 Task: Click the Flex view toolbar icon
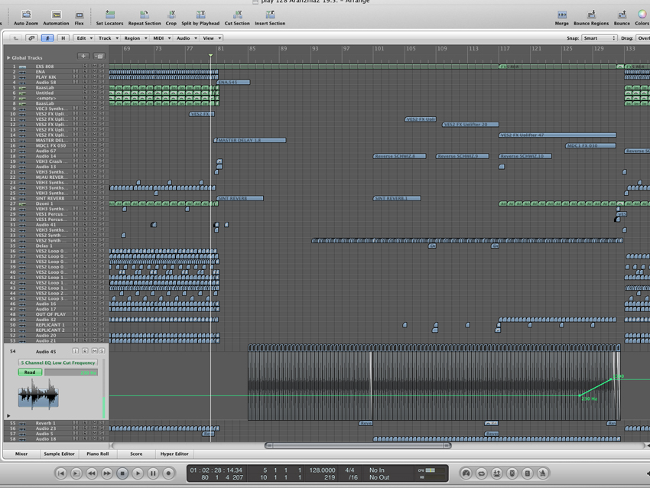[x=80, y=15]
